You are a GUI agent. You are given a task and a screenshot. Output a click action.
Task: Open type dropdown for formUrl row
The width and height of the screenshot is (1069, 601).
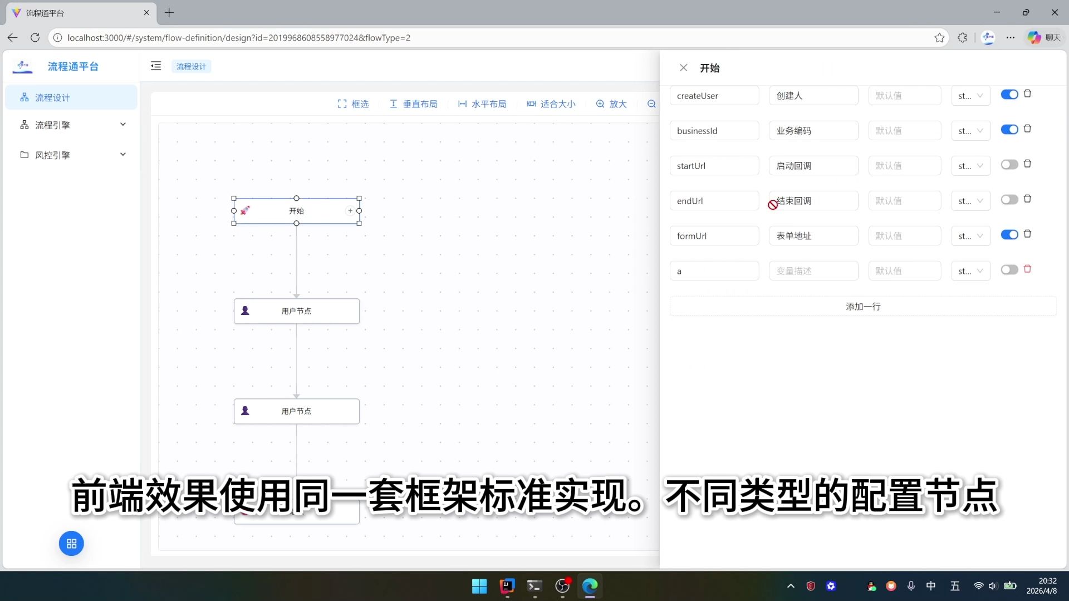[x=970, y=236]
